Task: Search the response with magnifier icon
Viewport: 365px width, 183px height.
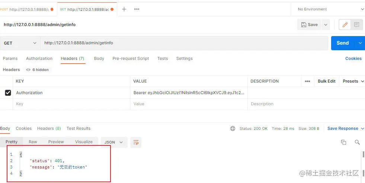Action: click(x=357, y=142)
